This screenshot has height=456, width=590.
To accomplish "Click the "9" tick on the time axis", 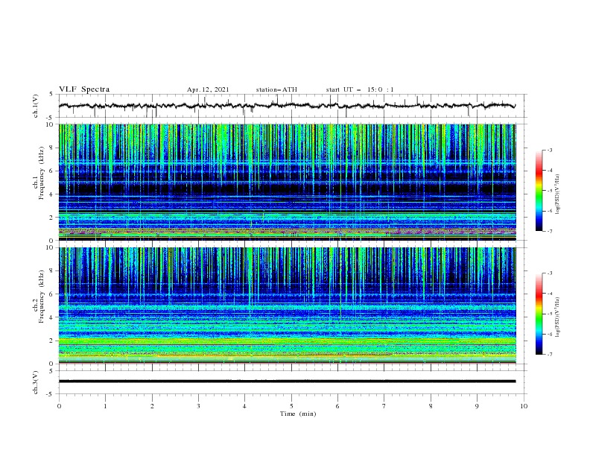I will [477, 406].
